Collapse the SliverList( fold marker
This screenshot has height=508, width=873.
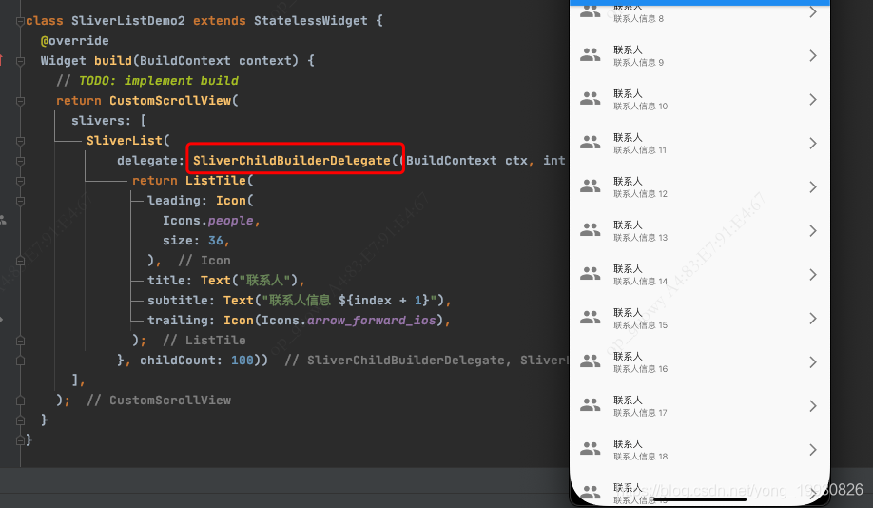click(x=21, y=141)
